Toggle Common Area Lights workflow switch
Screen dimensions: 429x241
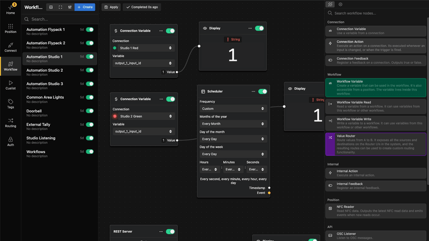(x=90, y=97)
